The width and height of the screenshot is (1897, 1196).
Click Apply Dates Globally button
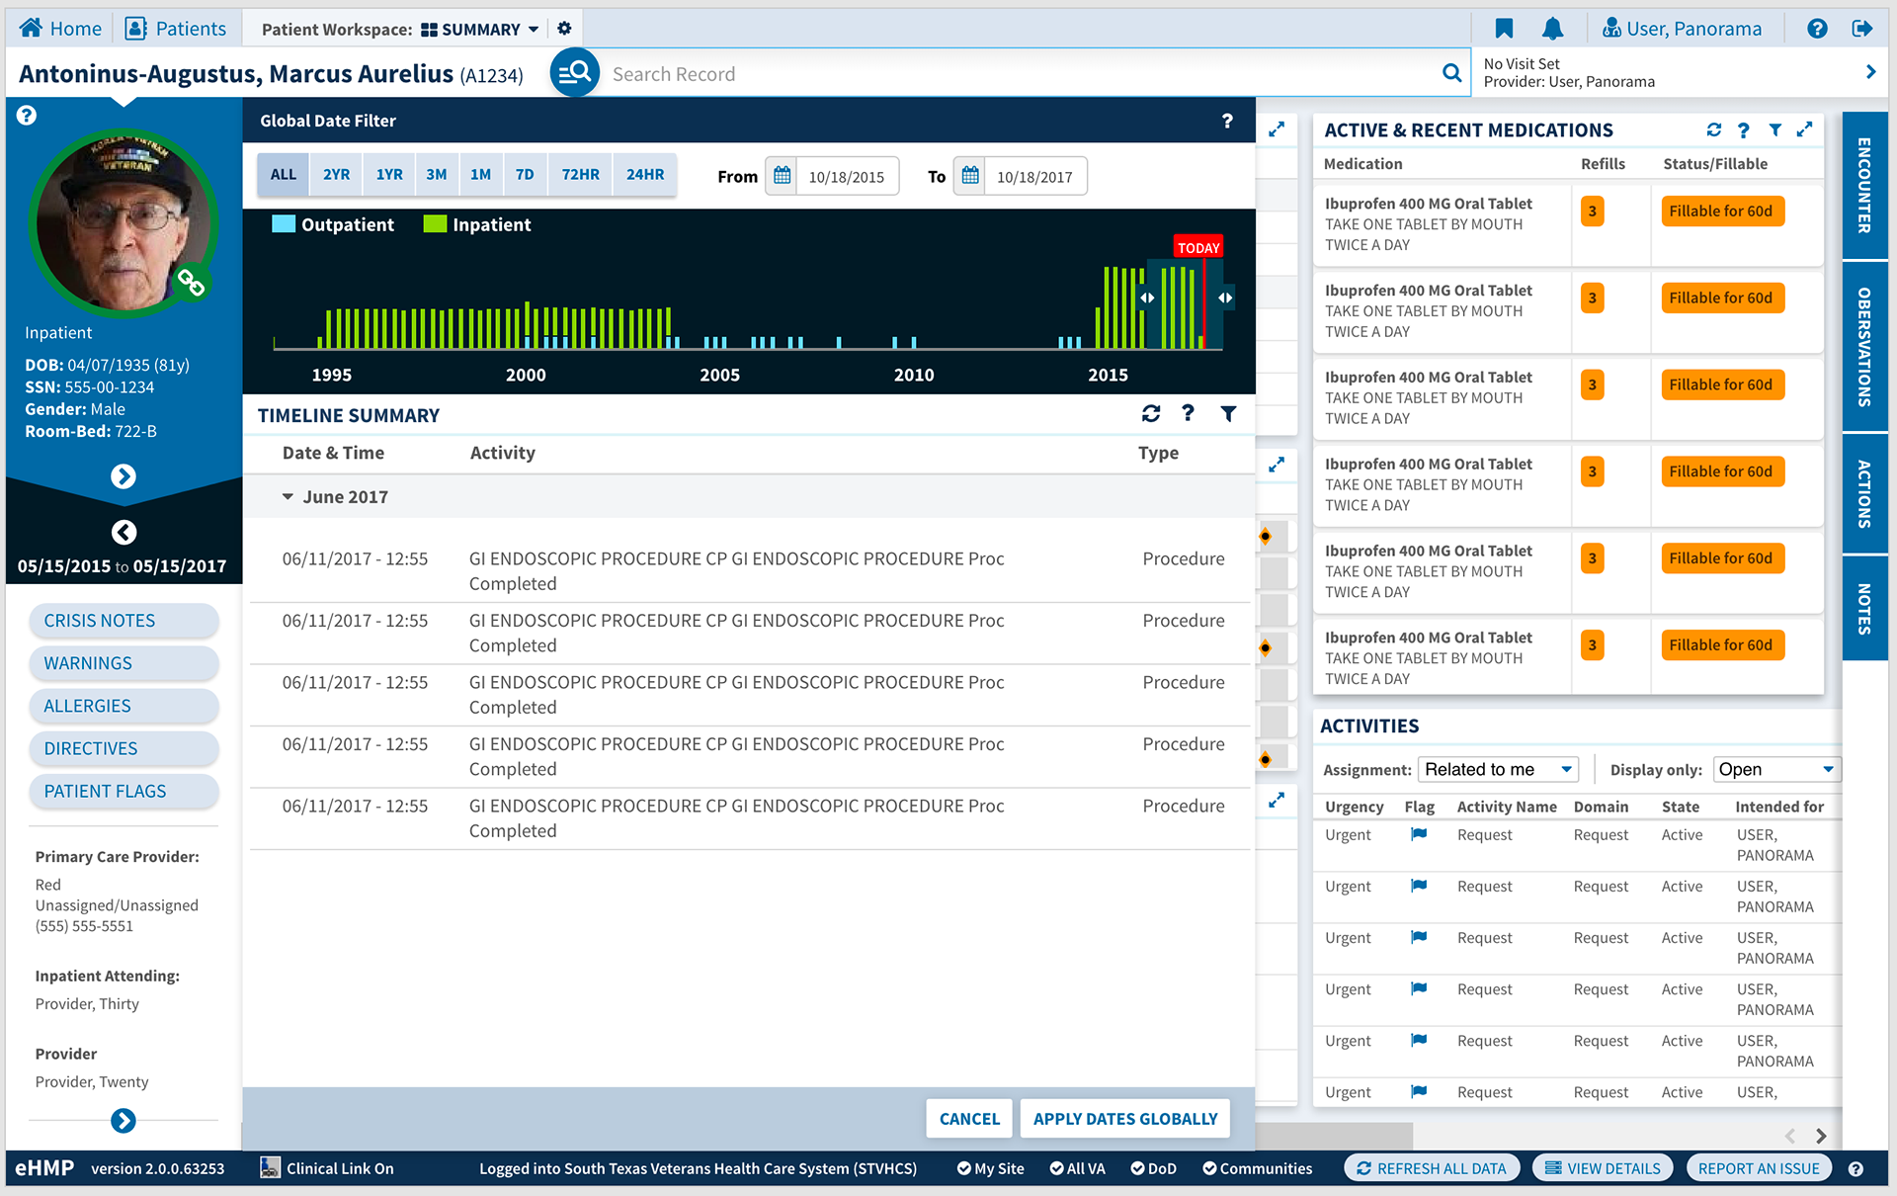[x=1124, y=1118]
